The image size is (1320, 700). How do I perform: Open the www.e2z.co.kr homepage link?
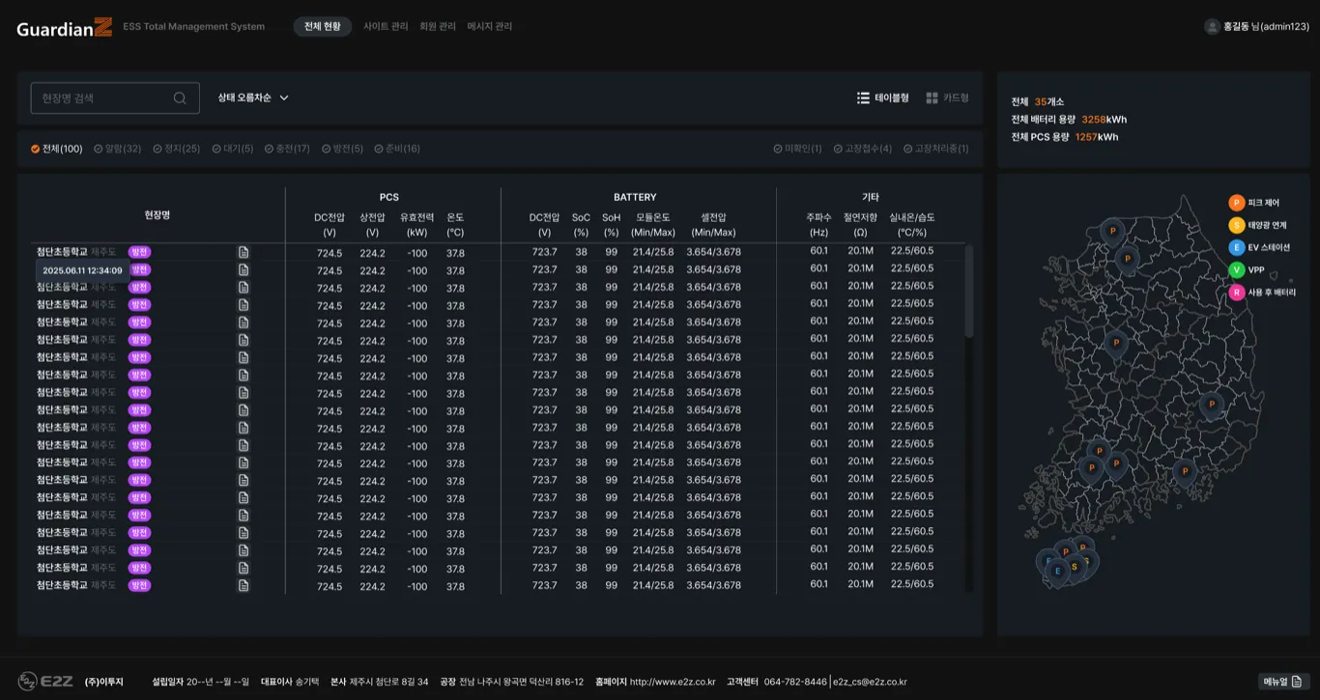point(673,682)
